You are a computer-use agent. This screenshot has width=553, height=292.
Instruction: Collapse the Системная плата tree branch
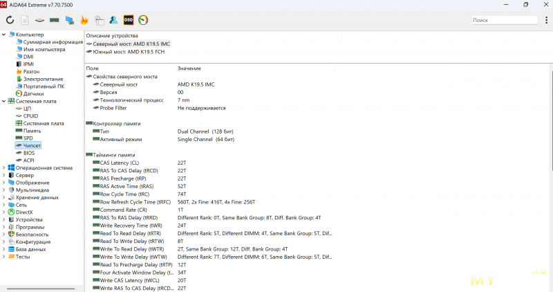pos(4,101)
